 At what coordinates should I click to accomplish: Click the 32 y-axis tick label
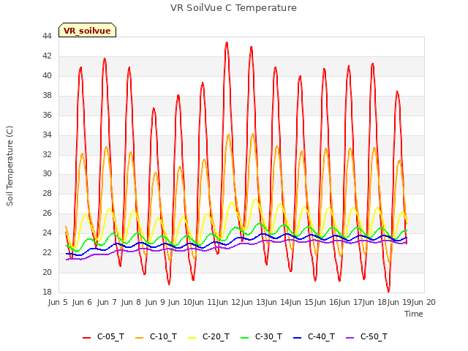click(x=47, y=154)
